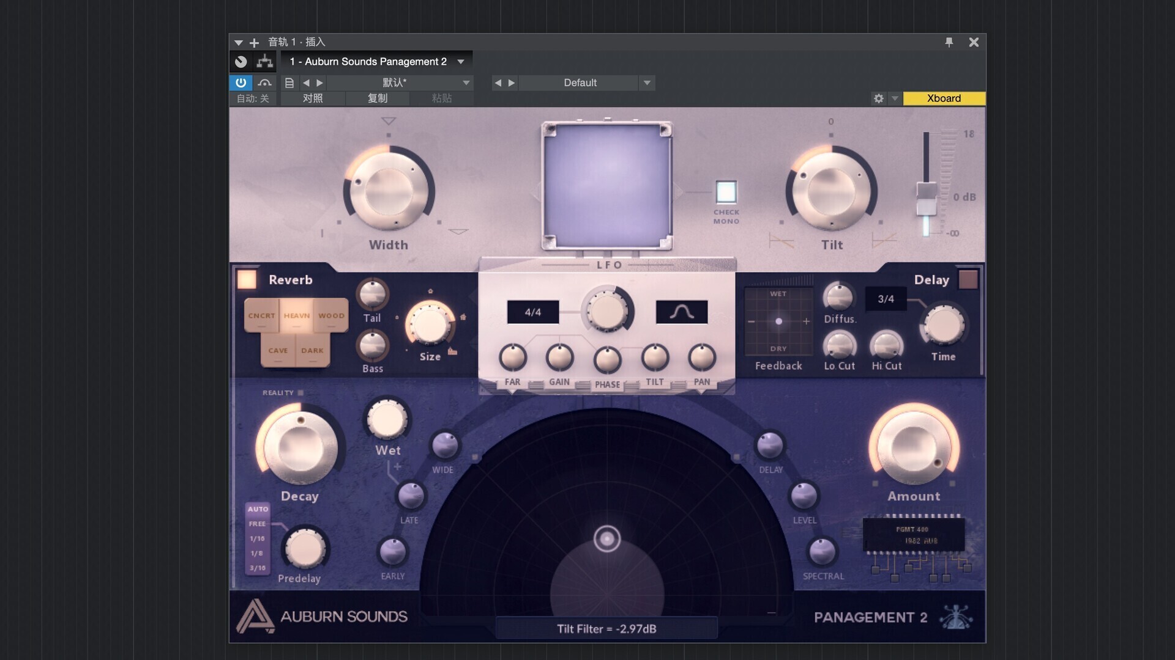Image resolution: width=1175 pixels, height=660 pixels.
Task: Click the Decay knob
Action: point(299,447)
